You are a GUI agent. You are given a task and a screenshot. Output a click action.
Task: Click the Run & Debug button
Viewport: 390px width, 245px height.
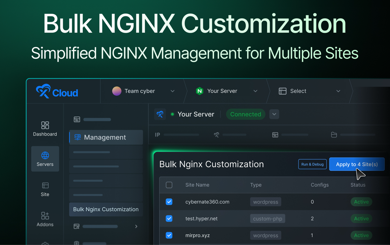pos(312,164)
